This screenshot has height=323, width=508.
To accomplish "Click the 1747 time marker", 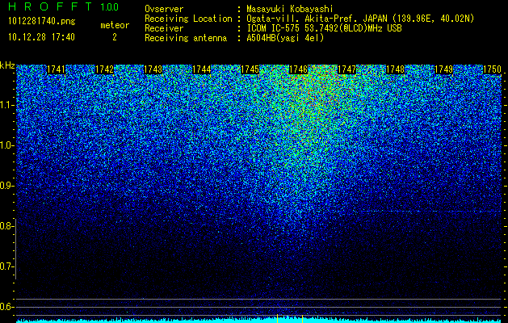I will click(x=346, y=69).
